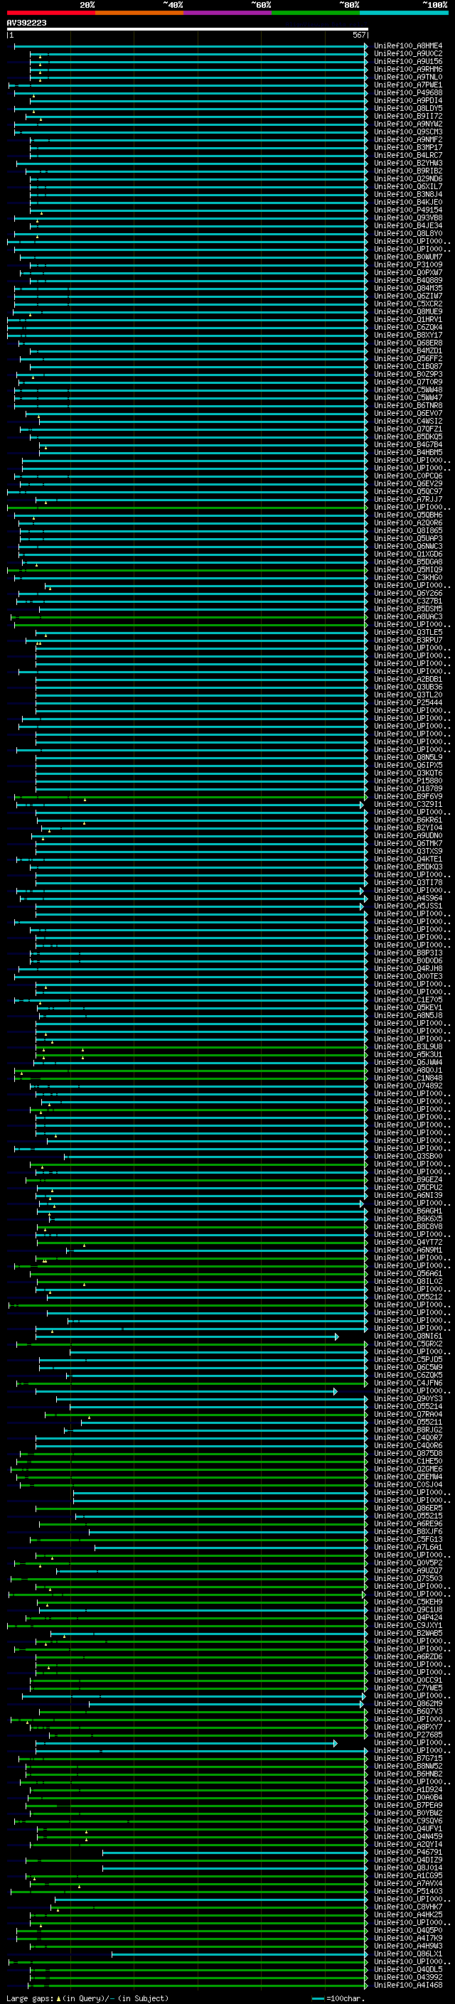455x2004 pixels.
Task: Click hit name UniRef100_Q8MUE9
Action: point(408,311)
